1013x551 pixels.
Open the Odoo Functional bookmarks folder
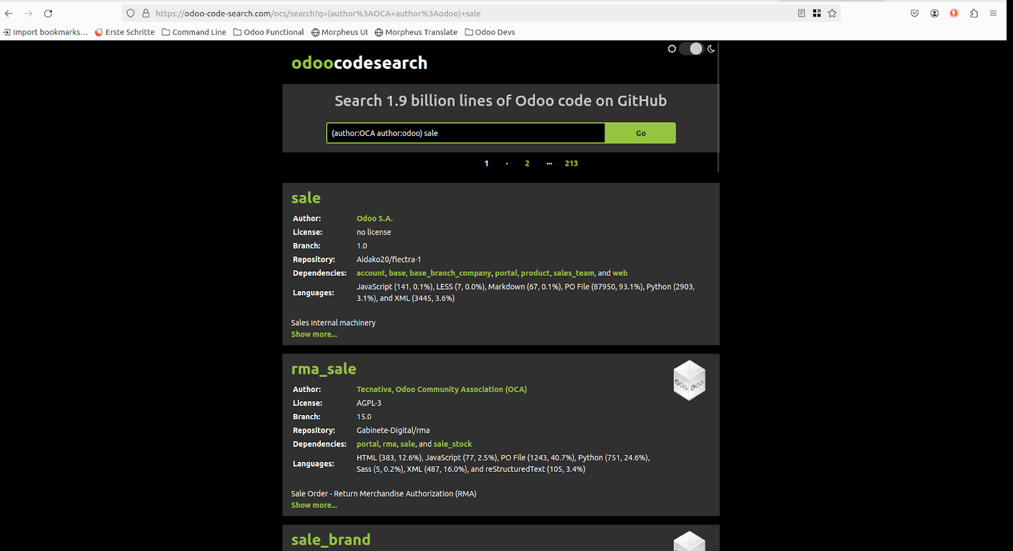coord(268,32)
